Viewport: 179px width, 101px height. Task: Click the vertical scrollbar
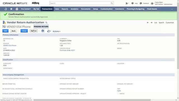pyautogui.click(x=178, y=36)
